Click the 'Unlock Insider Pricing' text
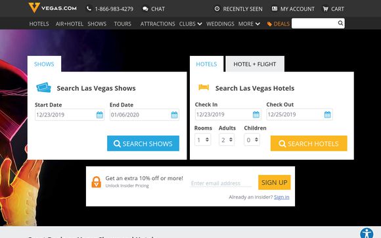The image size is (381, 238). 127,186
